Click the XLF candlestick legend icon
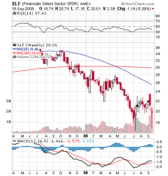 click(14, 45)
